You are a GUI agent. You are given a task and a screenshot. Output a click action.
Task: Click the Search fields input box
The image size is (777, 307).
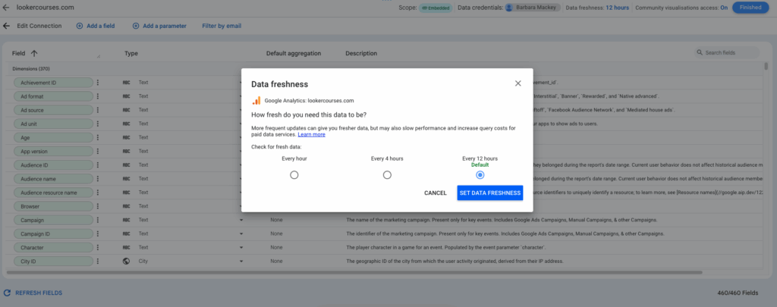[x=730, y=53]
